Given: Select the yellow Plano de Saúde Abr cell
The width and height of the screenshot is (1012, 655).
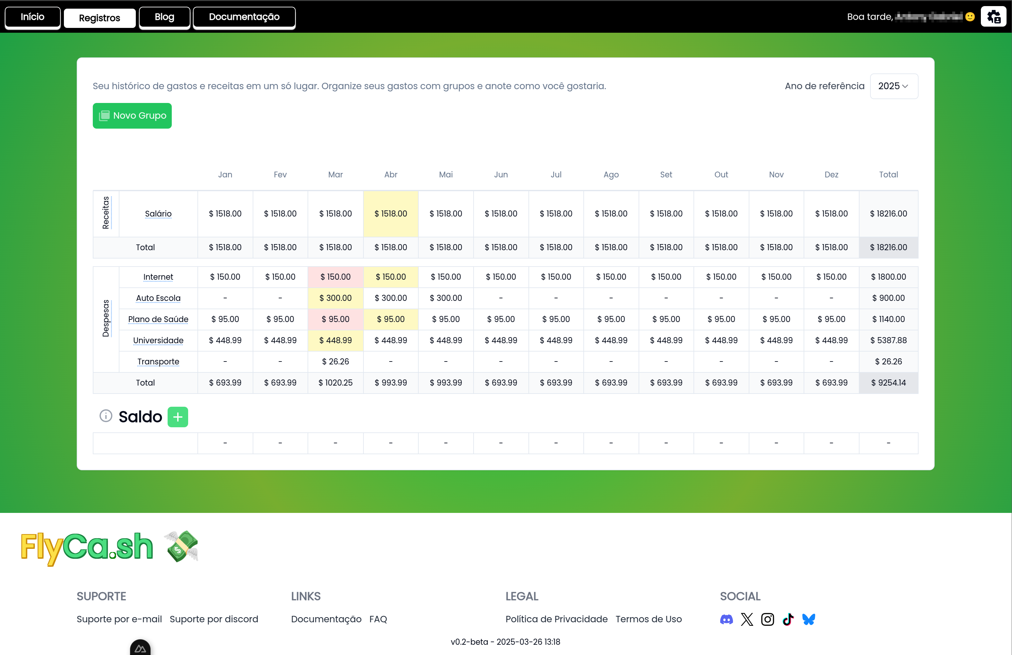Looking at the screenshot, I should coord(391,319).
